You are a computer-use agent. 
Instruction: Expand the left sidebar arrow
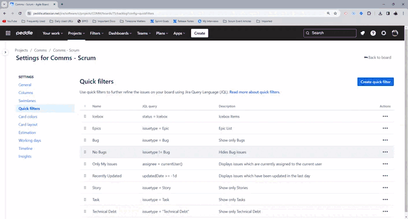[5, 52]
